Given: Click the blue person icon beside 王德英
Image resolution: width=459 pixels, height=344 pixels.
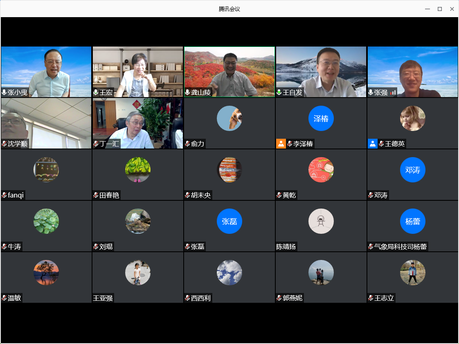Looking at the screenshot, I should [x=372, y=144].
